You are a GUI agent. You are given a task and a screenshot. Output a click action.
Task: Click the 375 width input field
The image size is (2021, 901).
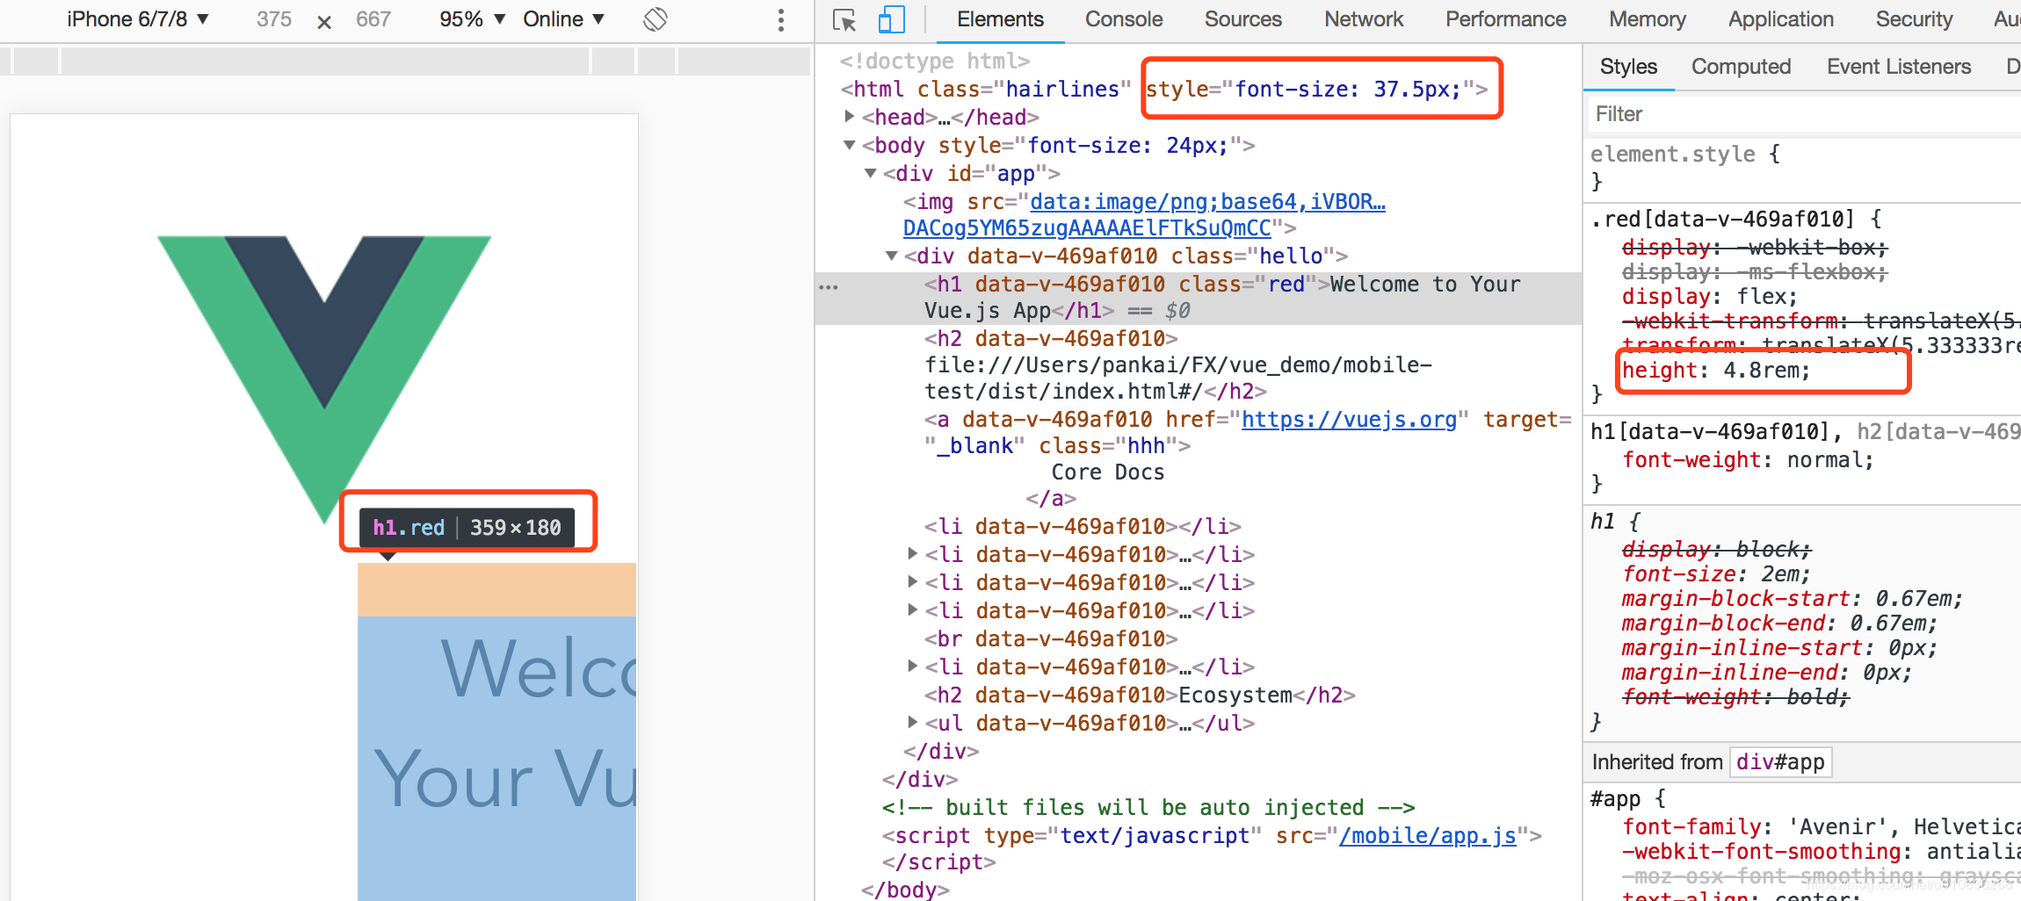tap(274, 19)
